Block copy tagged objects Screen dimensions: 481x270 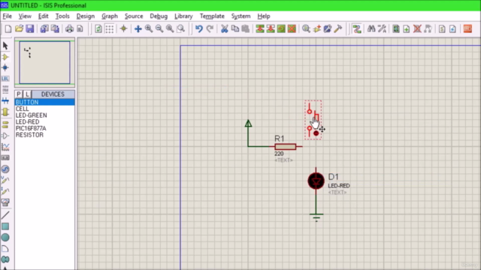coord(260,28)
